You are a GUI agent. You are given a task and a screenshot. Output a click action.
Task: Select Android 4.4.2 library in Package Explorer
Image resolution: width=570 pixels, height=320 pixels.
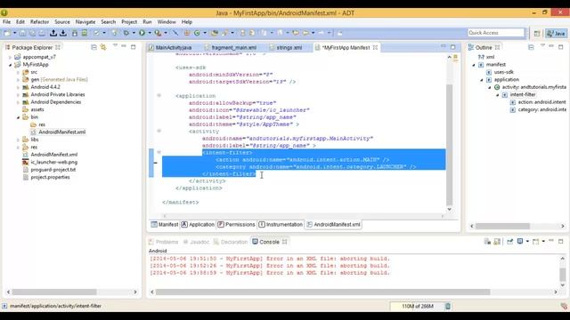(x=45, y=87)
